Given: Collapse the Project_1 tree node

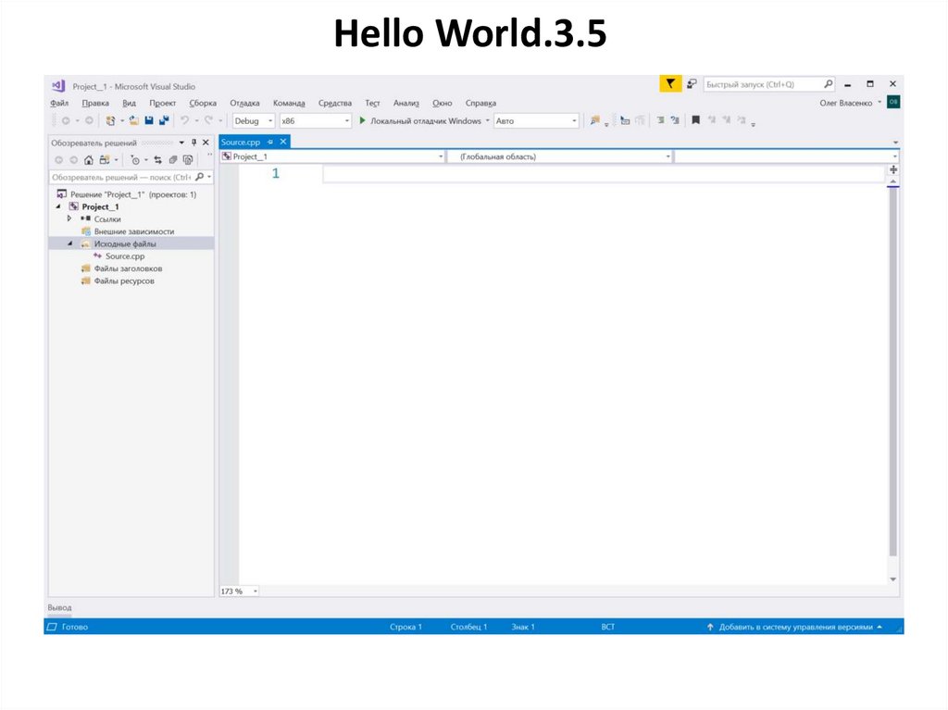Looking at the screenshot, I should [x=58, y=206].
